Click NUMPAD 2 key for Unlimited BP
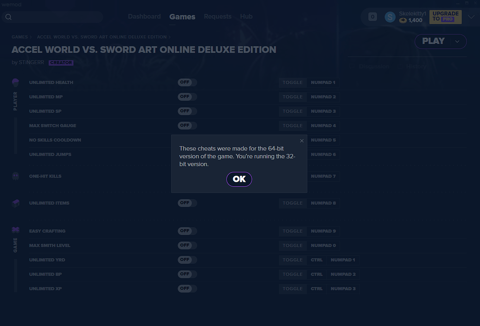 (343, 274)
